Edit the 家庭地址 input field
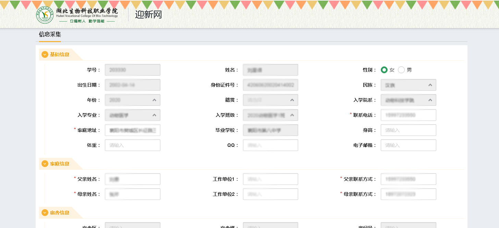 [132, 130]
